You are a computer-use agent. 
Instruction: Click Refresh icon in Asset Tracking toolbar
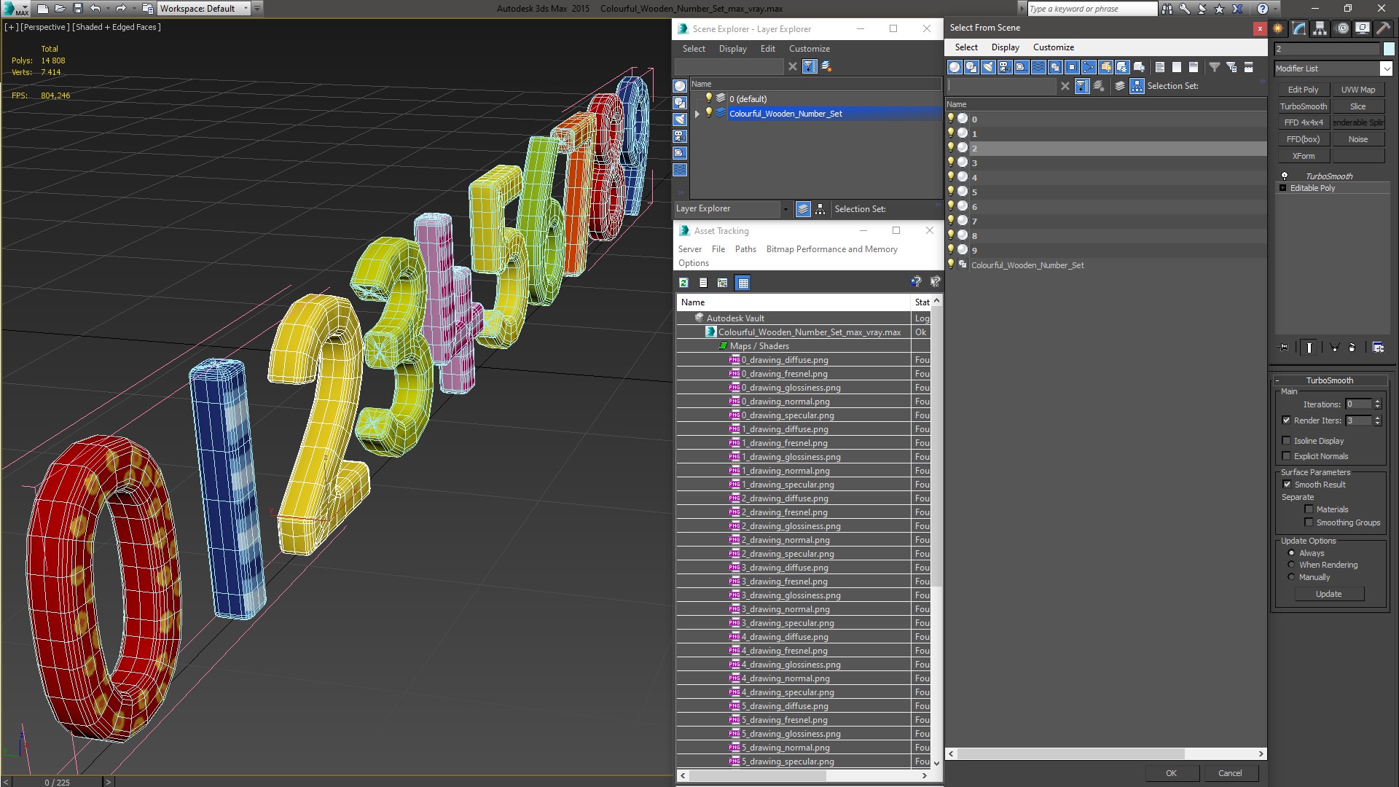[x=683, y=283]
